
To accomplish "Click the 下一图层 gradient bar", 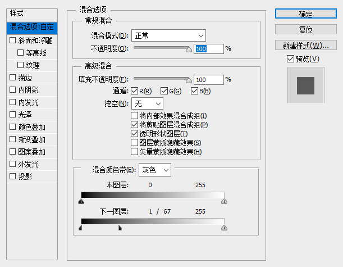I will pos(153,221).
